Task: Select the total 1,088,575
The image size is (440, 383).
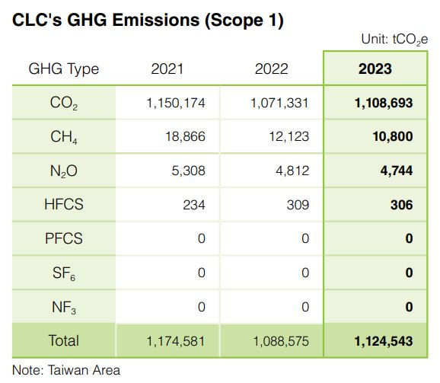Action: coord(281,341)
